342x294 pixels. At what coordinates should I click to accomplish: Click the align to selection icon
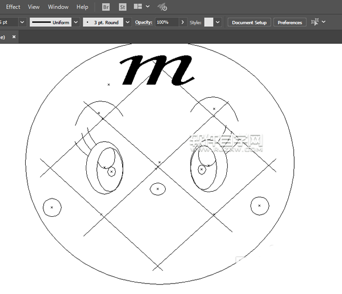pos(315,22)
